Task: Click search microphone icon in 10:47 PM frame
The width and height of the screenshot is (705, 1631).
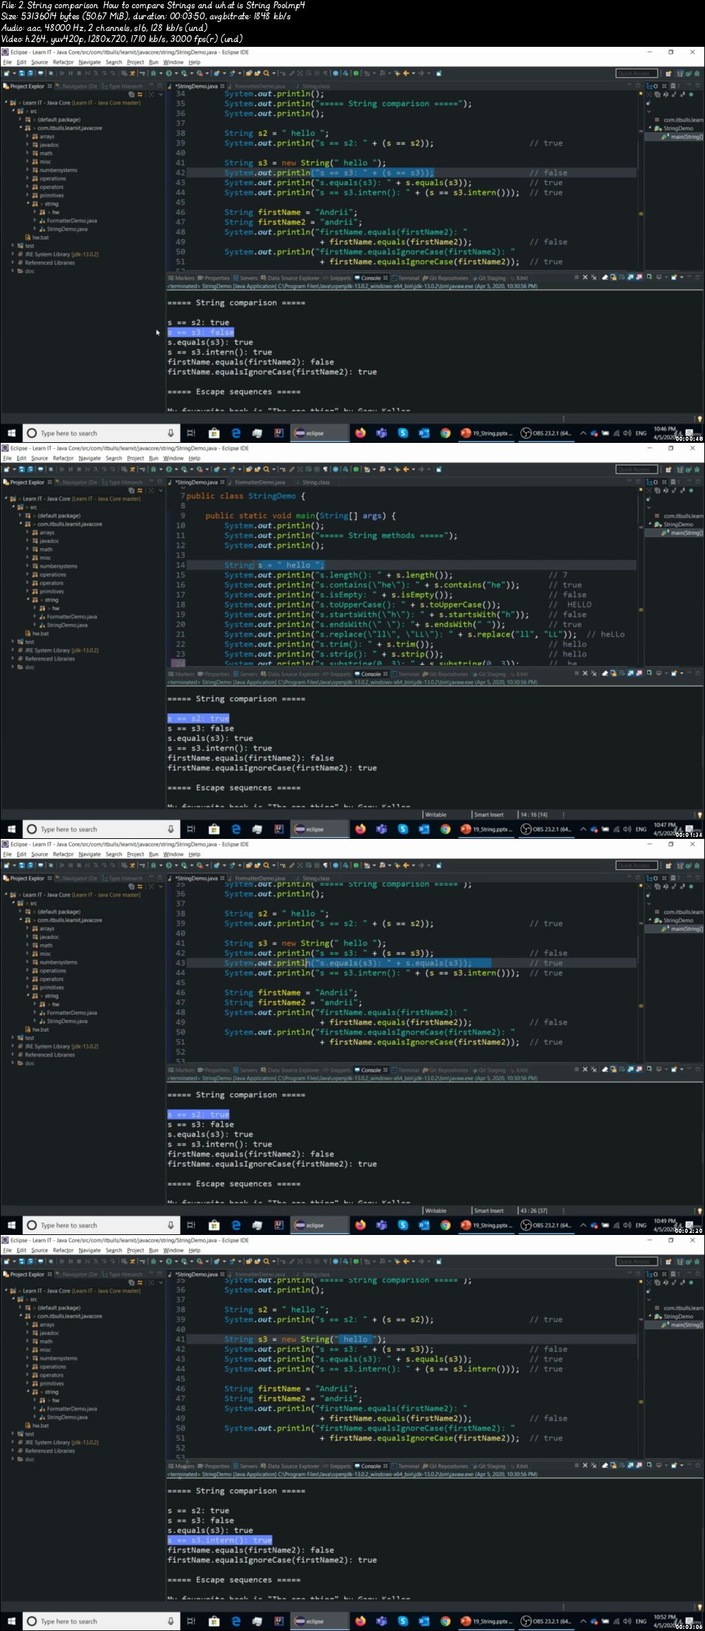Action: coord(171,829)
